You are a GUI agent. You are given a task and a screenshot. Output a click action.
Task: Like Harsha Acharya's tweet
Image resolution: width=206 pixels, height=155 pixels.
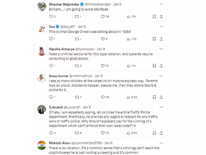coord(102,66)
